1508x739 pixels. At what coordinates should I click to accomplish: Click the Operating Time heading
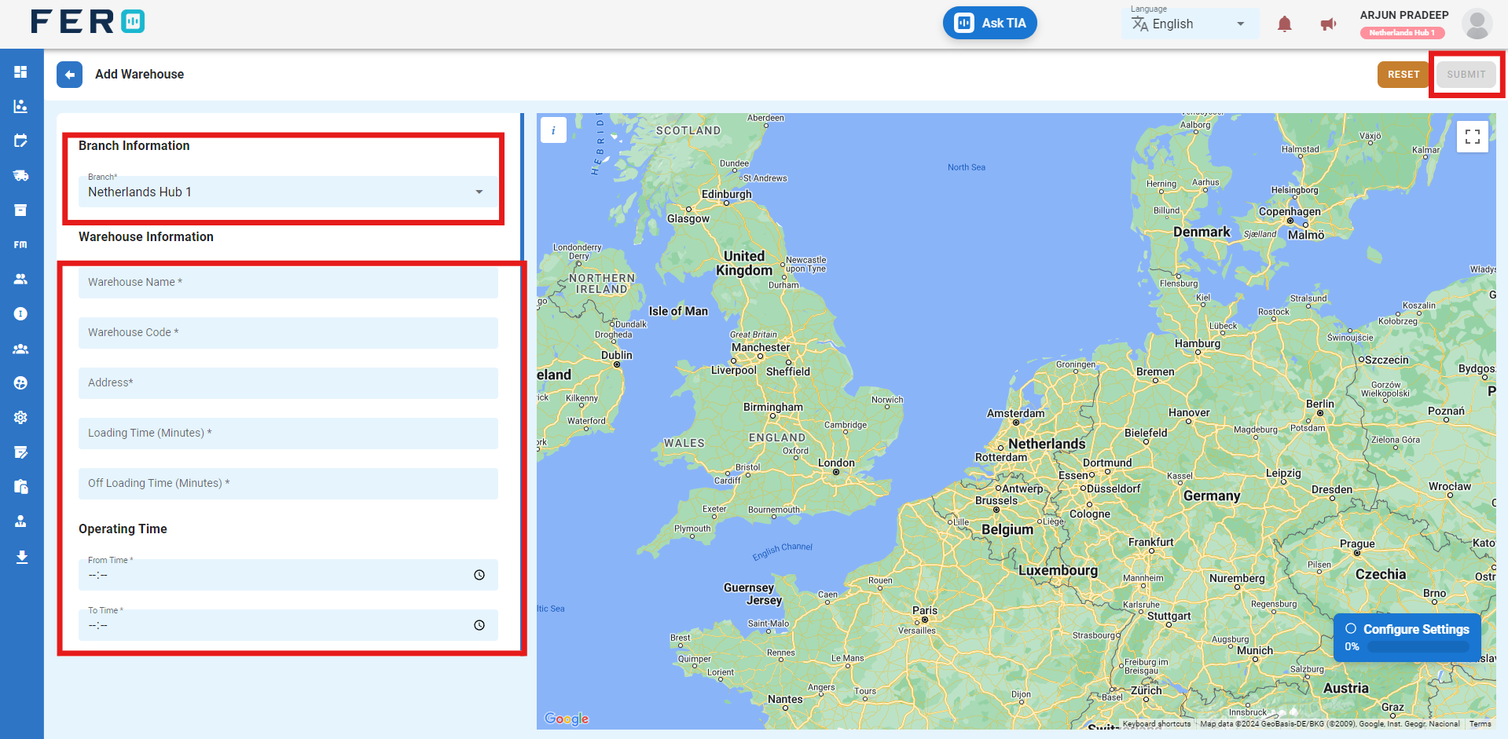(x=123, y=529)
